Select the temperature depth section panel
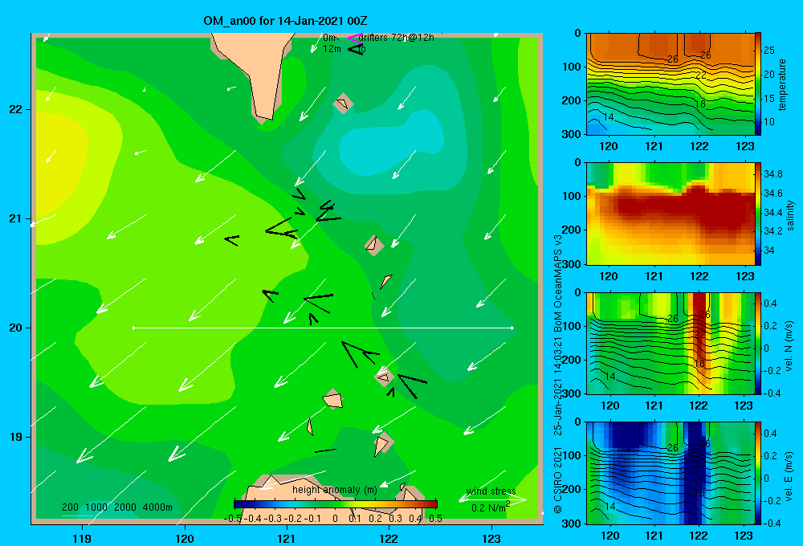Image resolution: width=803 pixels, height=546 pixels. [x=671, y=84]
